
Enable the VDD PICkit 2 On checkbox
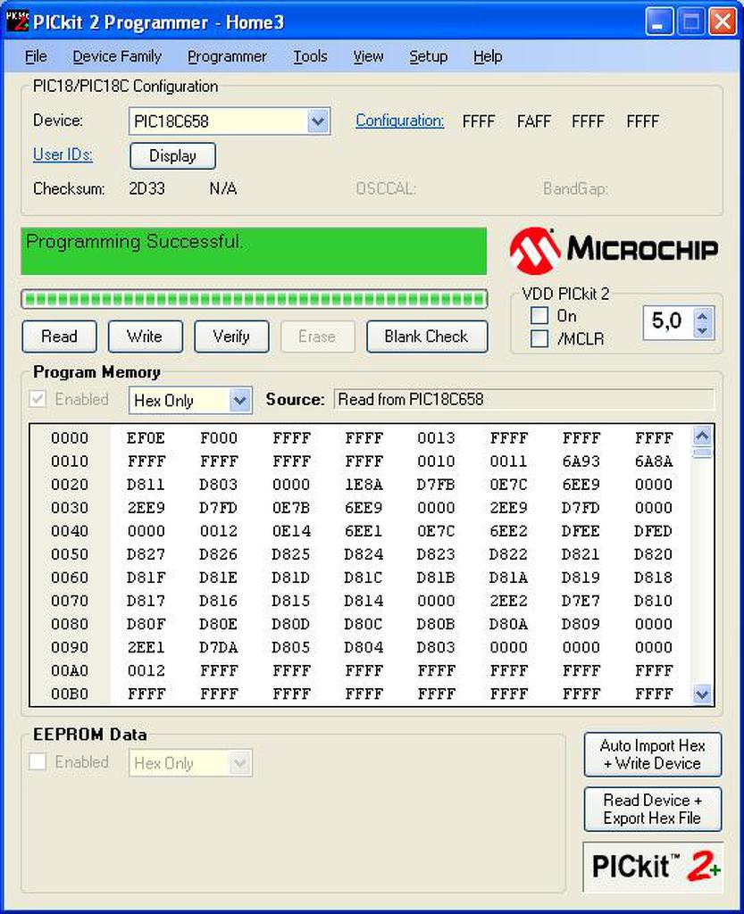click(539, 315)
